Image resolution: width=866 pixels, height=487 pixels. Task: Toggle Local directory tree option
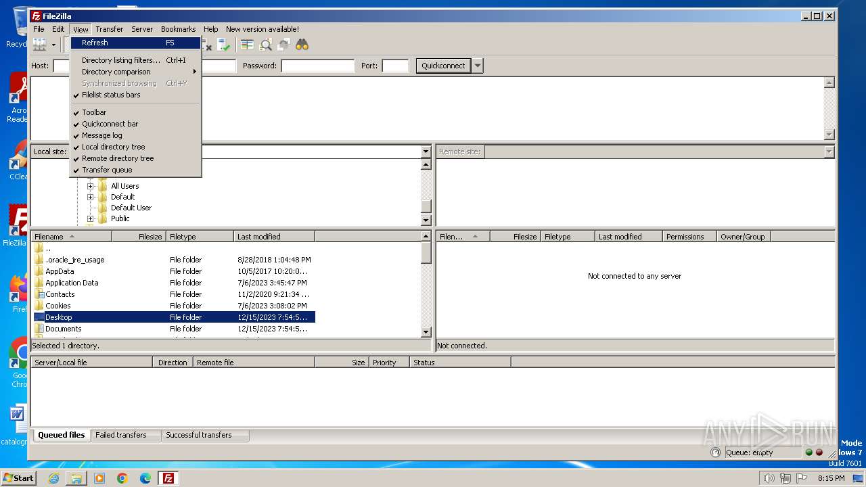(135, 147)
